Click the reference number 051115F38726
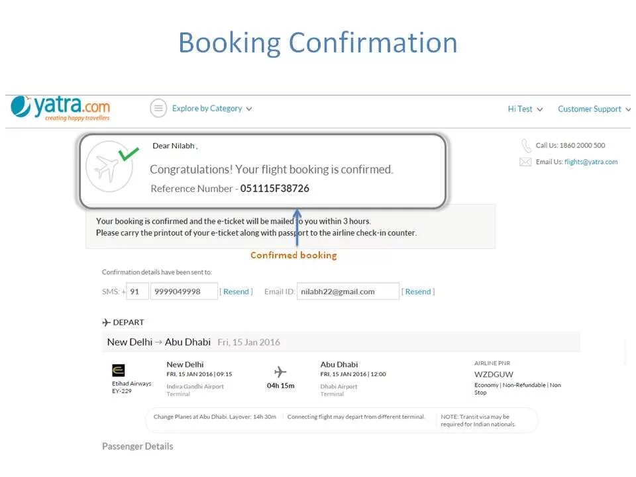Image resolution: width=636 pixels, height=477 pixels. click(x=274, y=189)
